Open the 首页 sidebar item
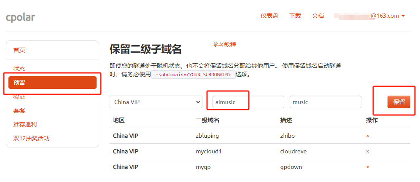Image resolution: width=420 pixels, height=182 pixels. coord(19,50)
